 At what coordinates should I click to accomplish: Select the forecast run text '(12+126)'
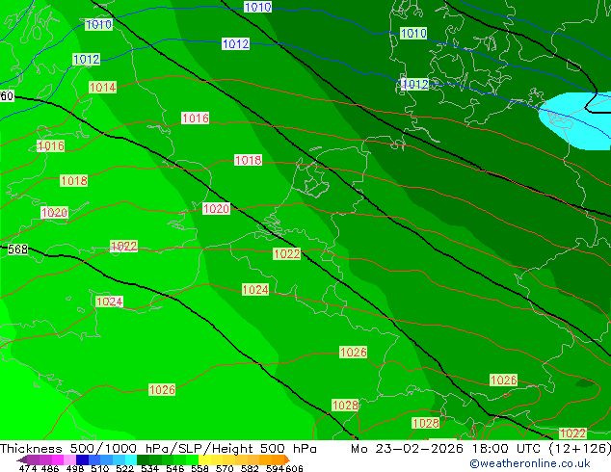pyautogui.click(x=580, y=449)
